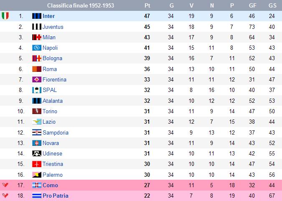Click the Lazio eagle flag icon
This screenshot has height=201, width=282.
pos(37,122)
